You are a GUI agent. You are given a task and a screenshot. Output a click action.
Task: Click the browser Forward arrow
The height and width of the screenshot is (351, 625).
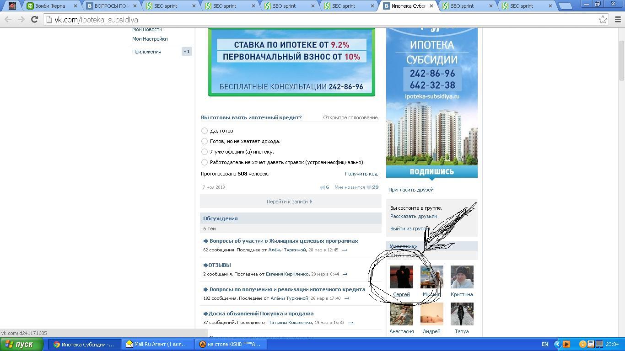click(21, 20)
